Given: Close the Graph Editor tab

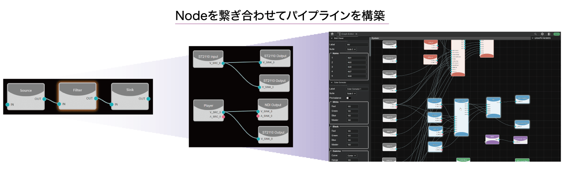Looking at the screenshot, I should click(x=356, y=34).
